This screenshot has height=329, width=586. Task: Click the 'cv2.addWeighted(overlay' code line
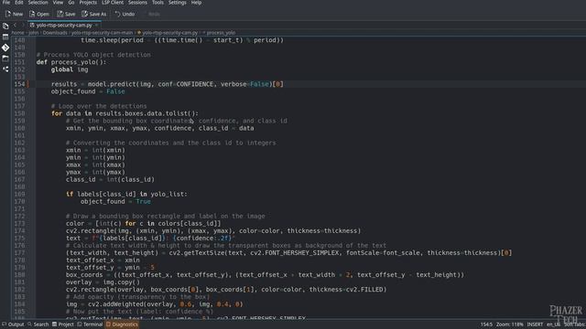pos(155,304)
